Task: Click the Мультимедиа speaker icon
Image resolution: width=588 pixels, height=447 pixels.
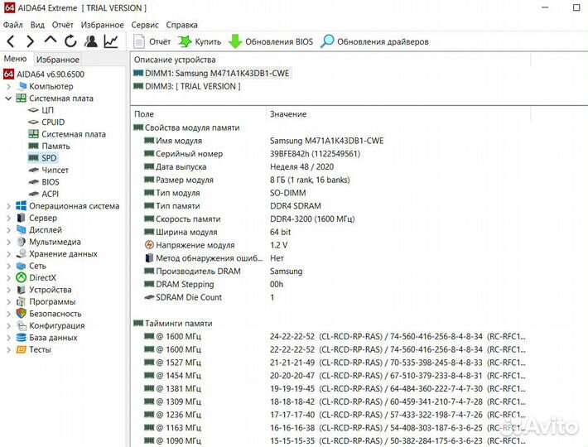Action: coord(22,242)
